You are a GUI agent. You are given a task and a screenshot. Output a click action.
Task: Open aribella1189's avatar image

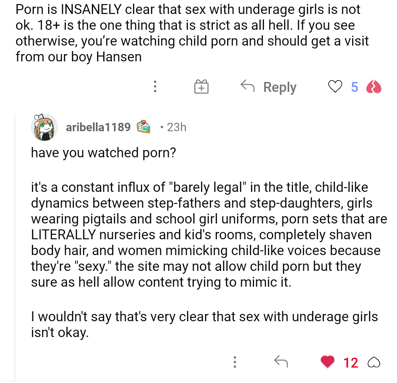click(44, 127)
